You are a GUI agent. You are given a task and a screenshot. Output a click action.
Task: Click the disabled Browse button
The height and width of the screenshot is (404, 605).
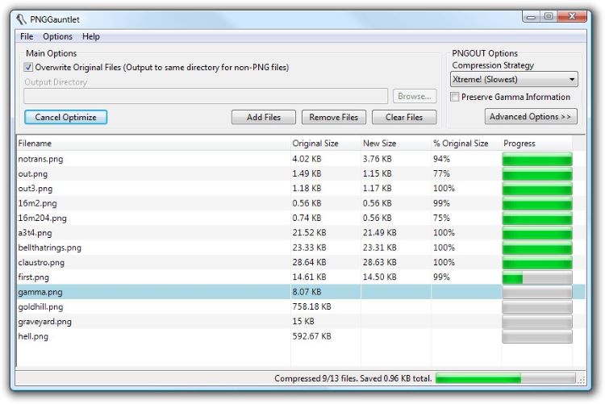point(415,96)
